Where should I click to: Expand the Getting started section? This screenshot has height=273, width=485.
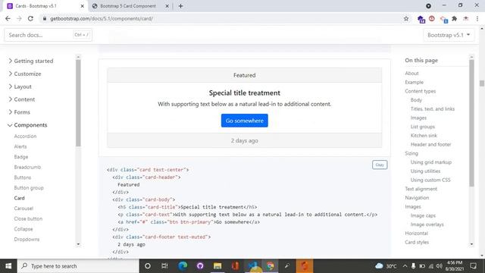[x=31, y=61]
